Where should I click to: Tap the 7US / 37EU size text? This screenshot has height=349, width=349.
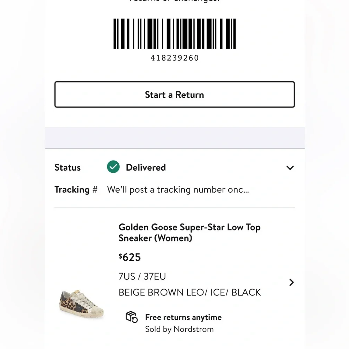142,277
